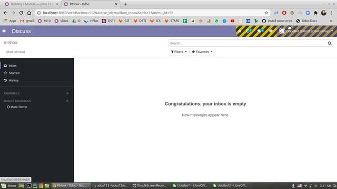Open a new browser tab
This screenshot has height=189, width=337.
(x=125, y=4)
